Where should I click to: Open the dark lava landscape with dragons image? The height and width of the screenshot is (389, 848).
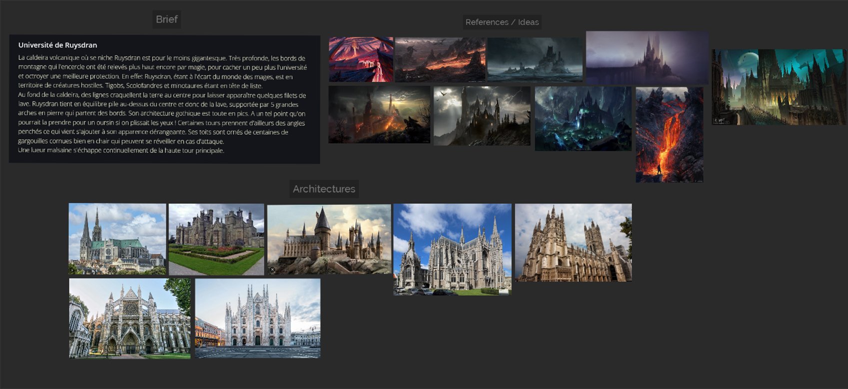(440, 59)
